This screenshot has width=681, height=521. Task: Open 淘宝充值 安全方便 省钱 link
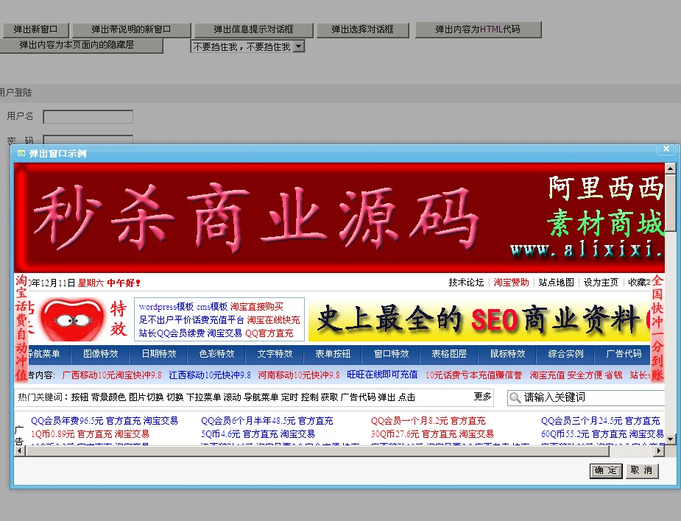(576, 375)
